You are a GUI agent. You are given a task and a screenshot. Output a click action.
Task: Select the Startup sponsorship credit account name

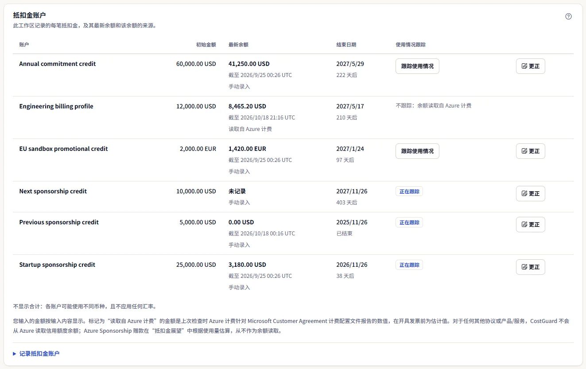click(x=57, y=265)
